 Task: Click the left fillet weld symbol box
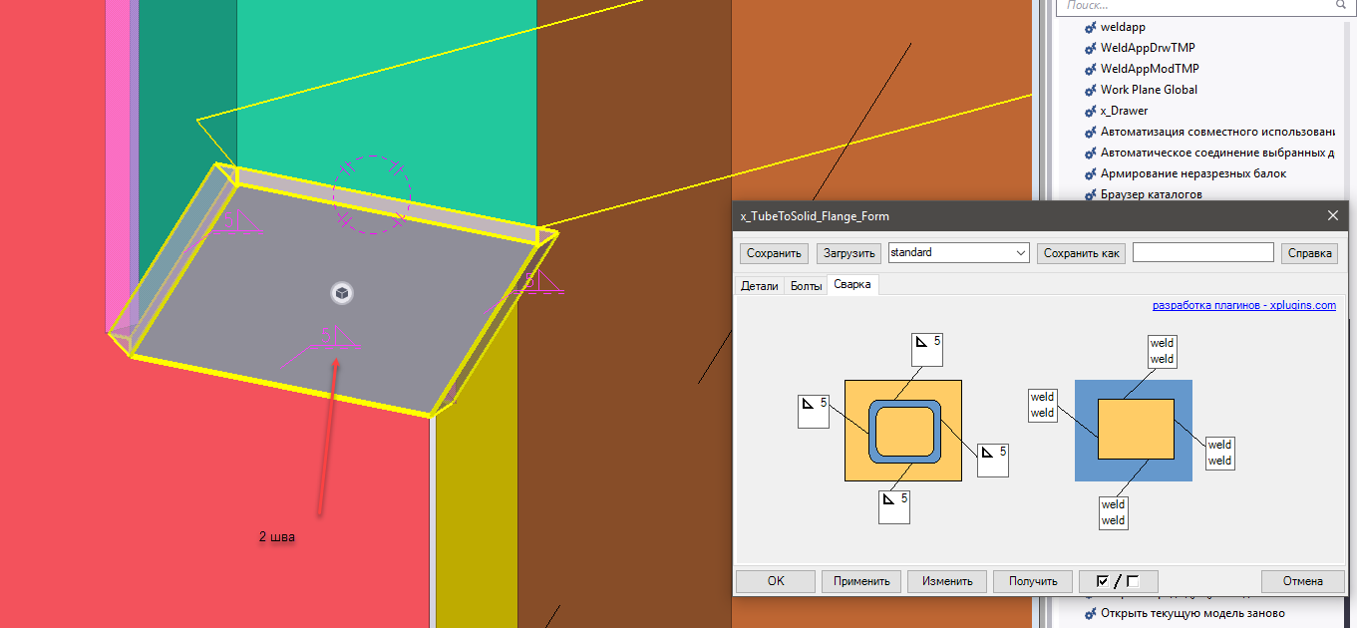[x=813, y=411]
